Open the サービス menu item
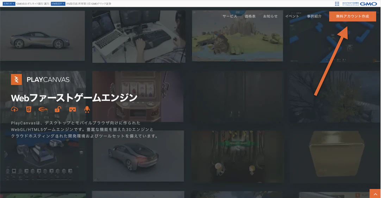Image resolution: width=381 pixels, height=198 pixels. [230, 16]
